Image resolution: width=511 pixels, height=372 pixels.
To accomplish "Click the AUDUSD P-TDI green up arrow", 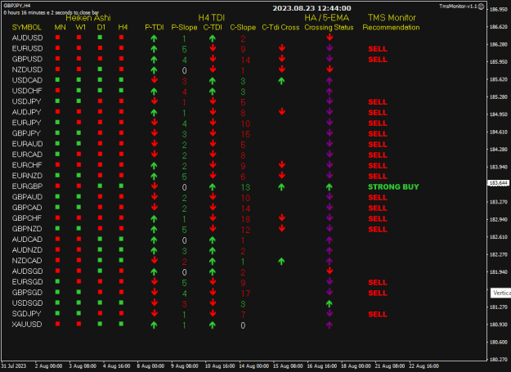I will click(x=155, y=38).
